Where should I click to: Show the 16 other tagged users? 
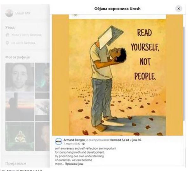point(137,140)
